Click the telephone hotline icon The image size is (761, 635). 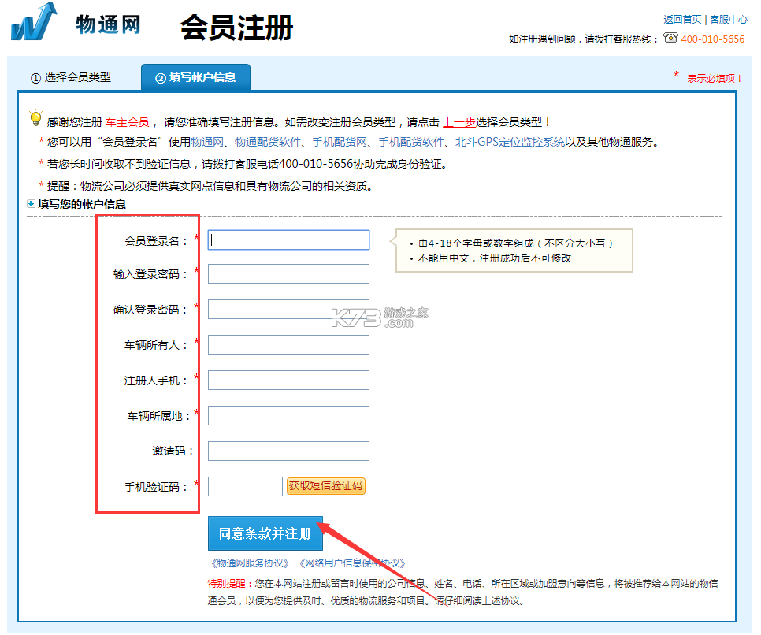click(670, 38)
